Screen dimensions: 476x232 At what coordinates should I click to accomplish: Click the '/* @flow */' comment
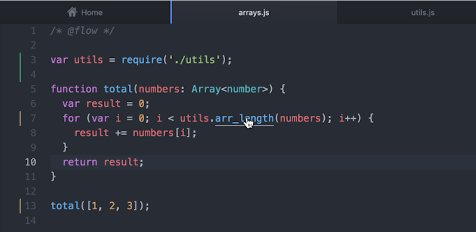pos(82,31)
